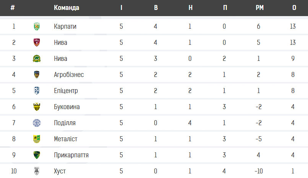Open the Буковина team name link
Screen dimensions: 308x178
coord(67,107)
